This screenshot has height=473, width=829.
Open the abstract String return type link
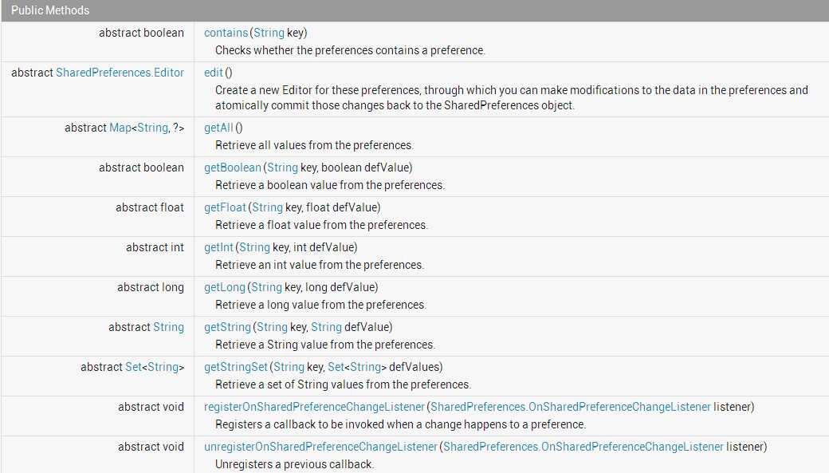click(169, 327)
